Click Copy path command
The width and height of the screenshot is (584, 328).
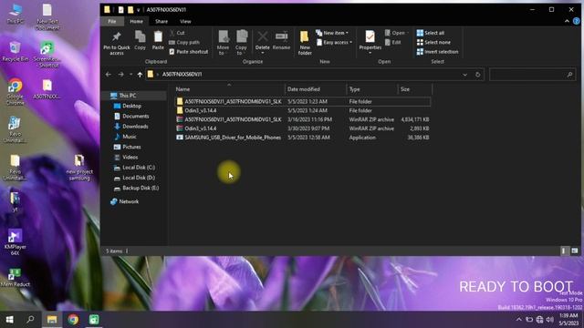pyautogui.click(x=184, y=43)
